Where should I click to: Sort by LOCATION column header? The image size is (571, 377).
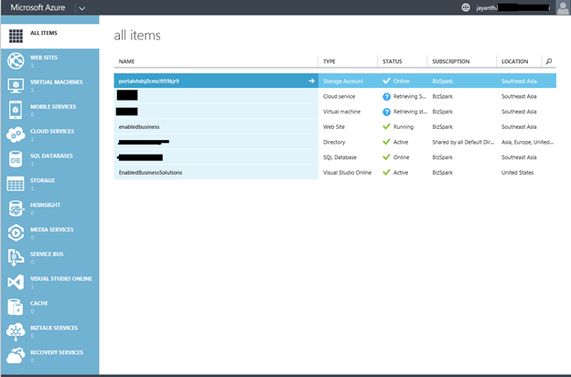tap(514, 61)
